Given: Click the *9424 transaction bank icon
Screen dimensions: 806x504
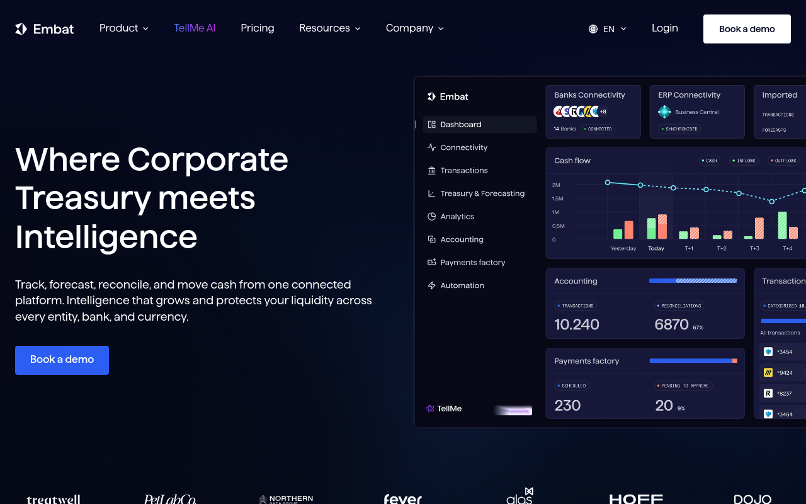Looking at the screenshot, I should point(768,373).
